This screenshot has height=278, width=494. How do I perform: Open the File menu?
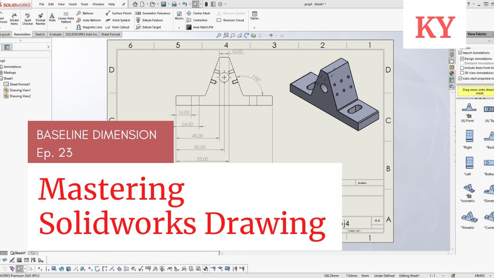42,4
